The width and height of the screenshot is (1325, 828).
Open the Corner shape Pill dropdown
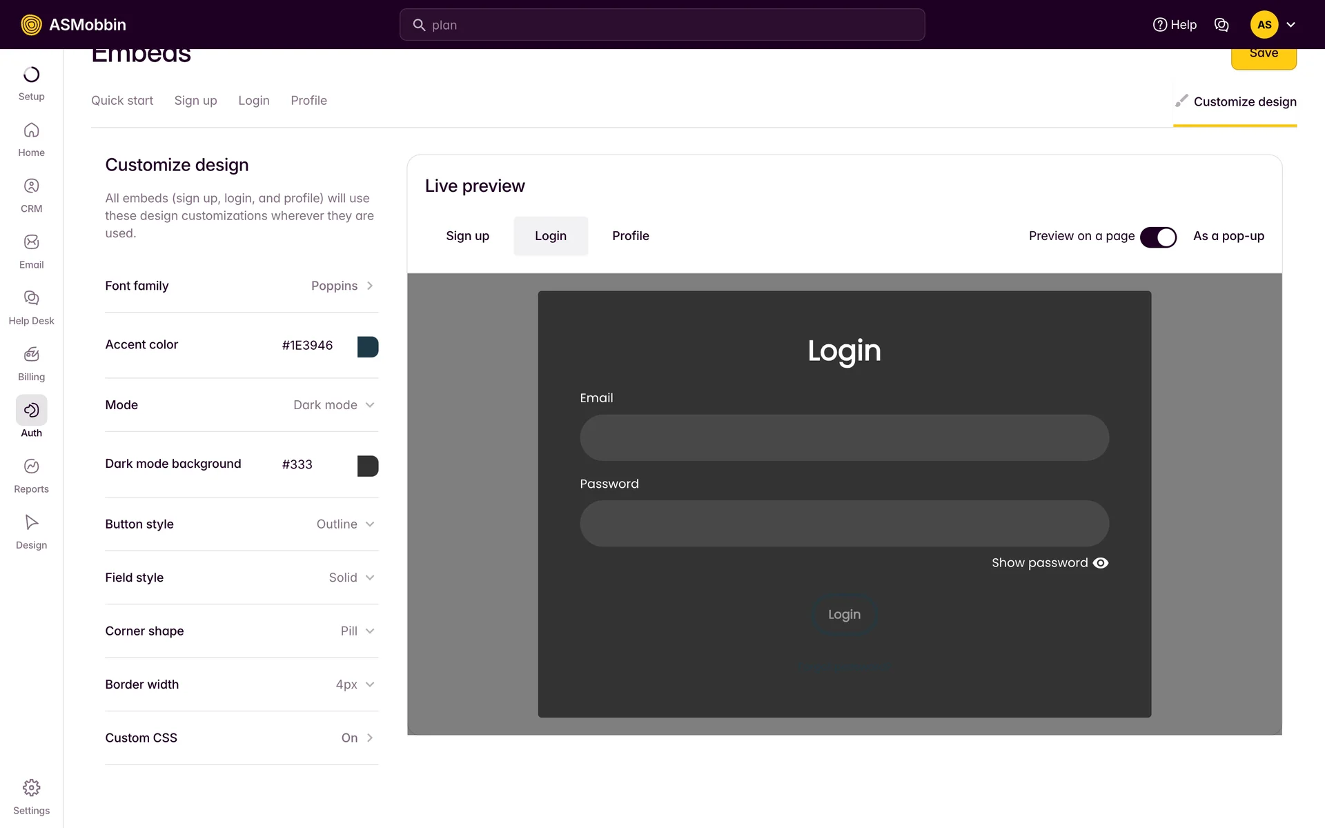(x=357, y=631)
